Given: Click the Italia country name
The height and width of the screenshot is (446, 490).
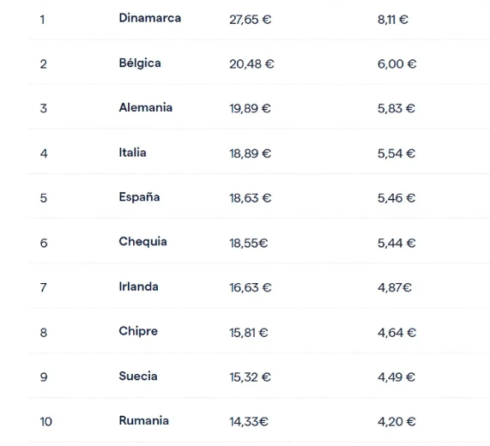Looking at the screenshot, I should (x=132, y=153).
